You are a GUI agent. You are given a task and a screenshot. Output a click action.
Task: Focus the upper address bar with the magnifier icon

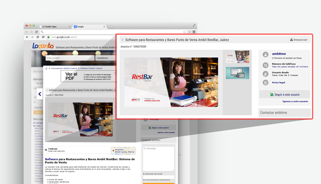coord(113,32)
